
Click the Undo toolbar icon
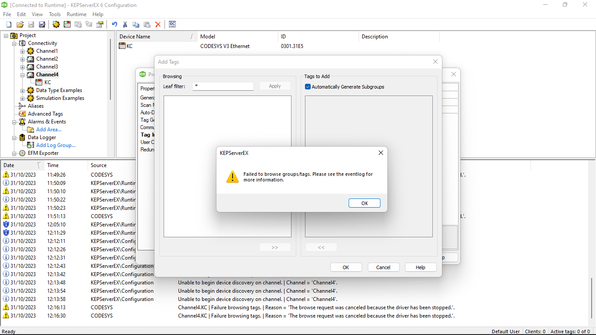114,24
